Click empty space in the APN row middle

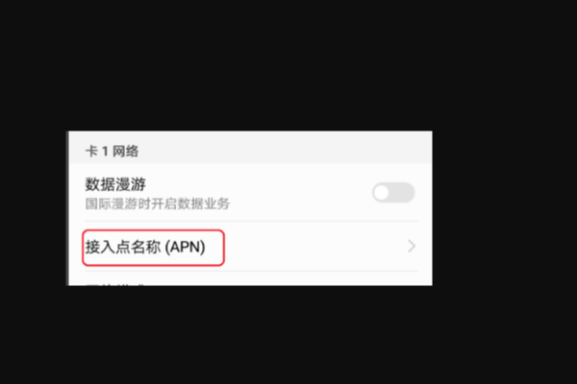click(314, 246)
